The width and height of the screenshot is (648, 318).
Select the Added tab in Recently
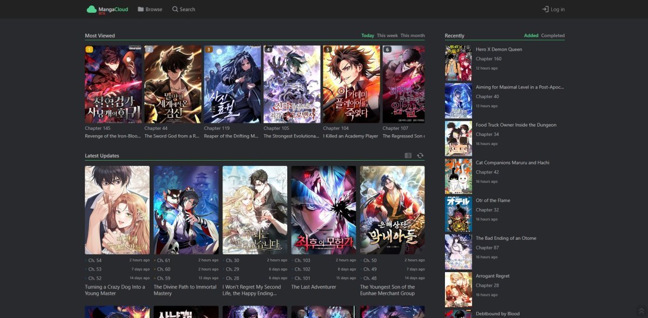[x=531, y=36]
